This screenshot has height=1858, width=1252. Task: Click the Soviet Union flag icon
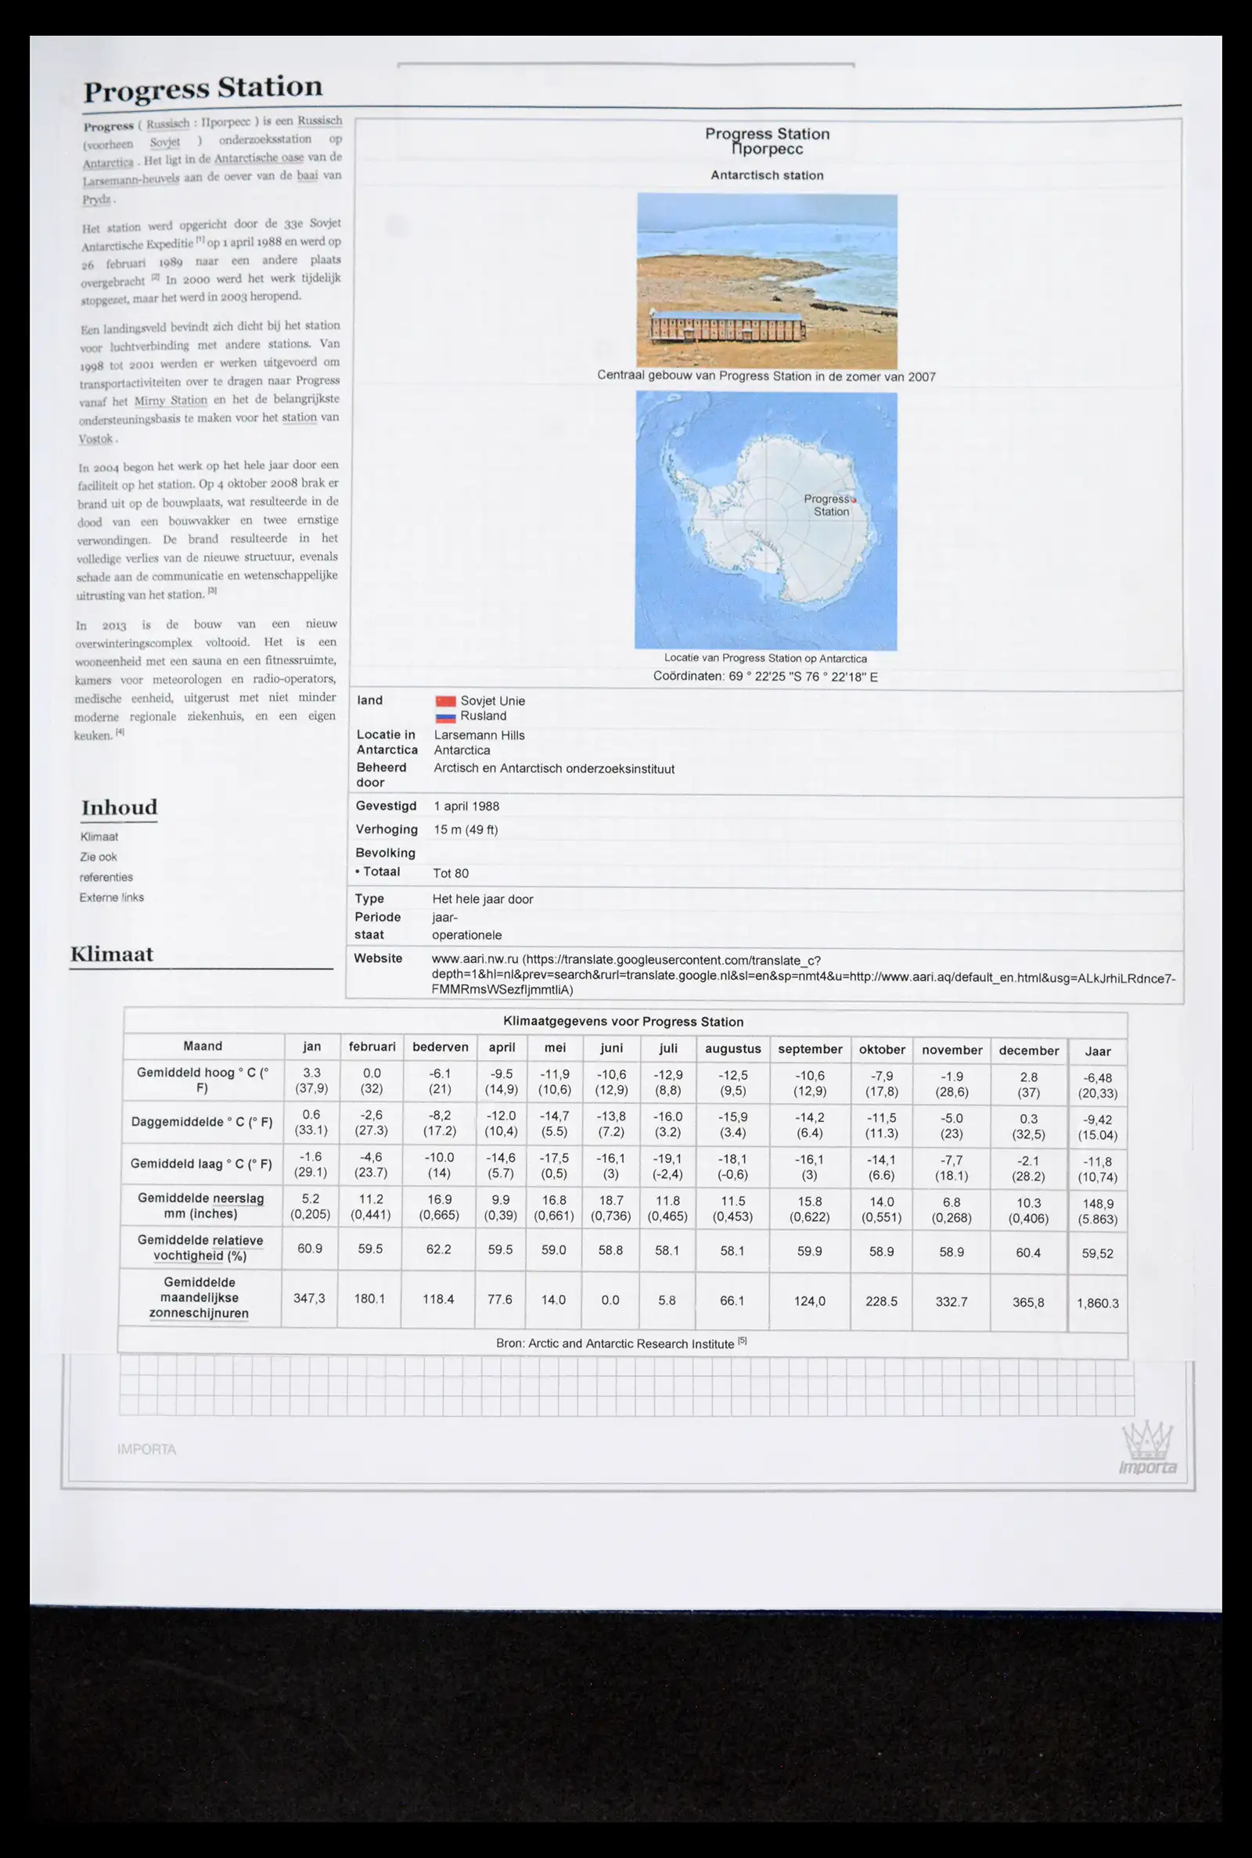click(444, 701)
